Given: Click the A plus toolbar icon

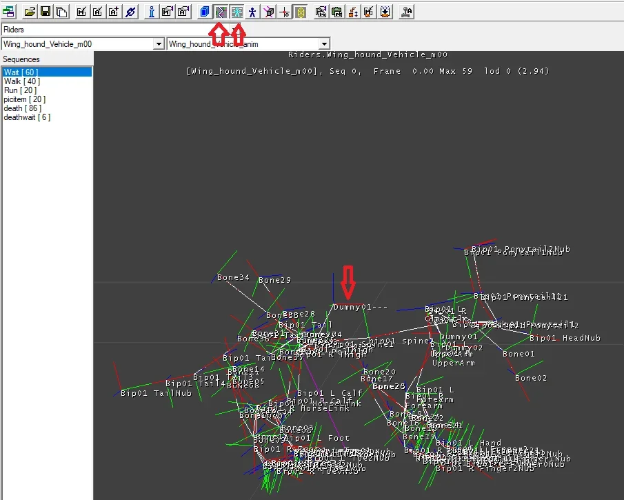Looking at the screenshot, I should [113, 12].
